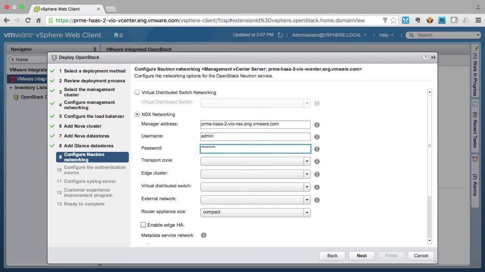Image resolution: width=485 pixels, height=272 pixels.
Task: Expand the NSX Virtual distributed switch dropdown
Action: point(255,187)
